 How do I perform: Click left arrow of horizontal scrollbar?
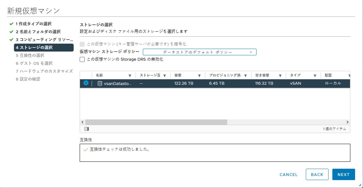[x=83, y=122]
